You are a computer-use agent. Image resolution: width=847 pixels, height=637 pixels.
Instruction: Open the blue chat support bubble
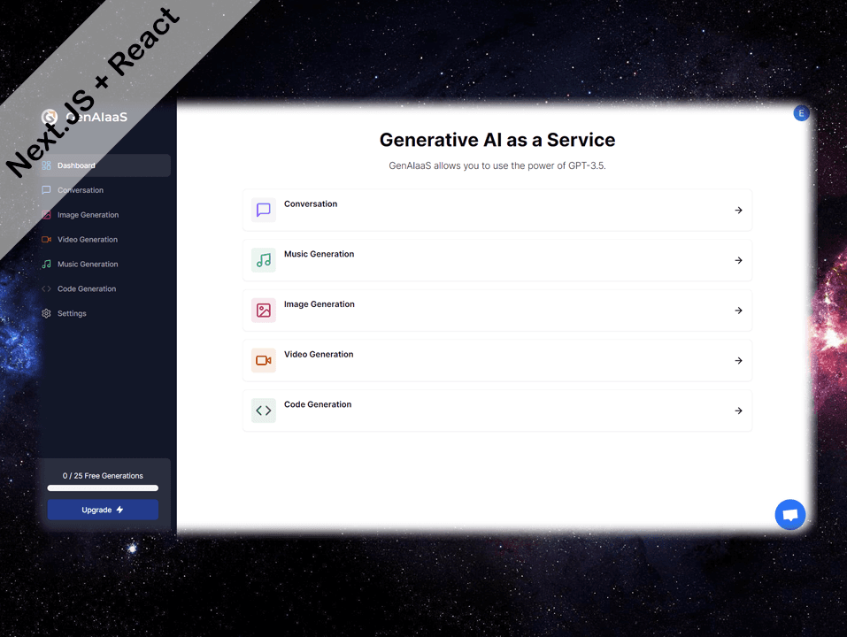click(x=789, y=515)
